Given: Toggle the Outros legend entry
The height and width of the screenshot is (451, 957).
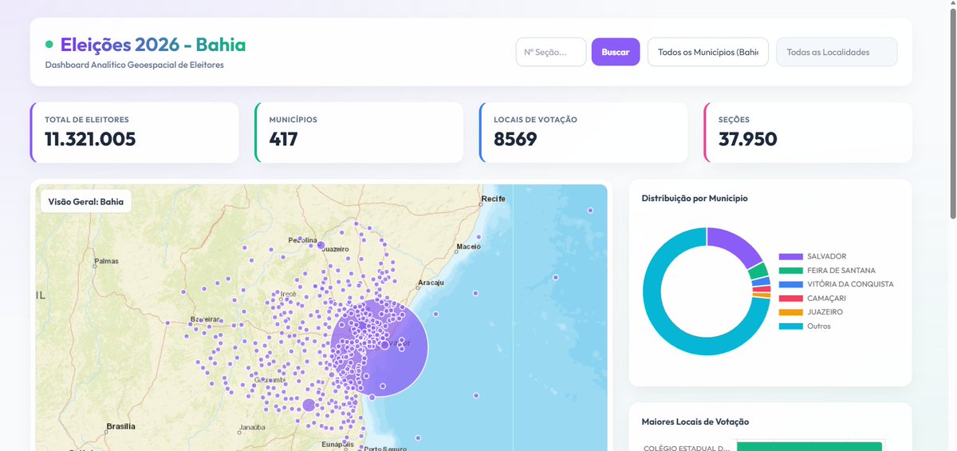Looking at the screenshot, I should pos(804,326).
